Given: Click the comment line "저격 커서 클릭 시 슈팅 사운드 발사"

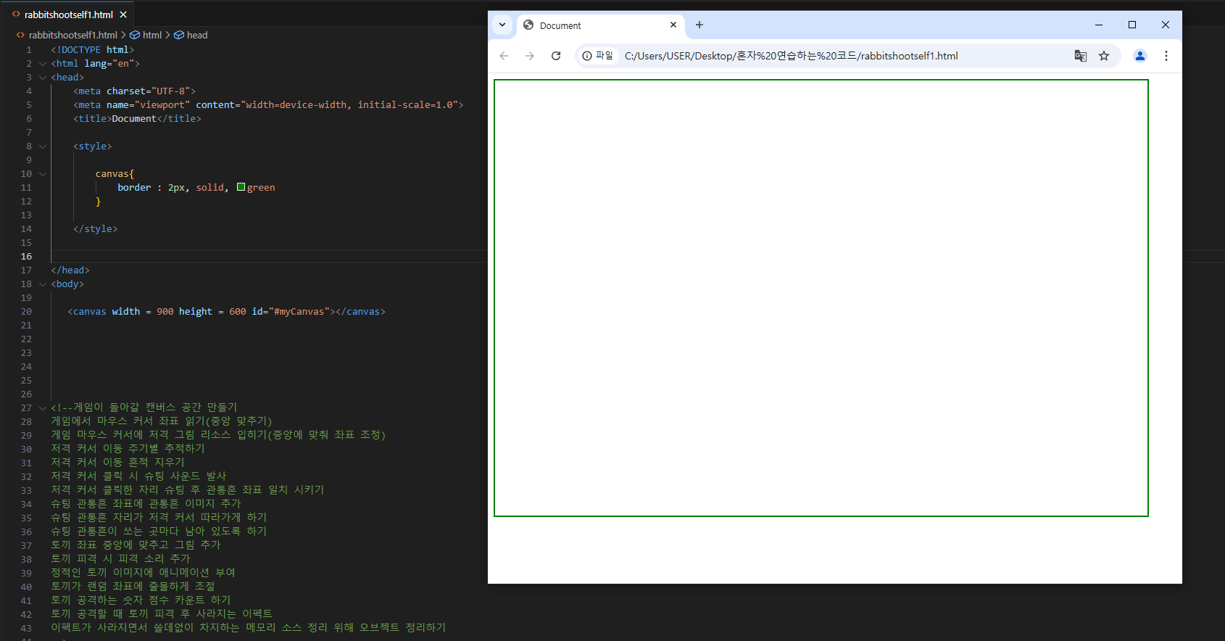Looking at the screenshot, I should [138, 476].
